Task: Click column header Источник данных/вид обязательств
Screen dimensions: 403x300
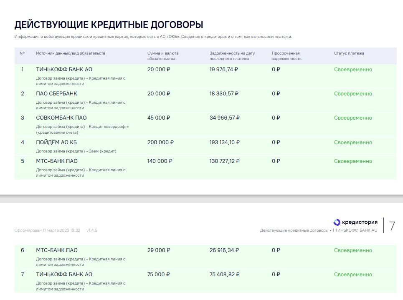Action: (x=71, y=53)
